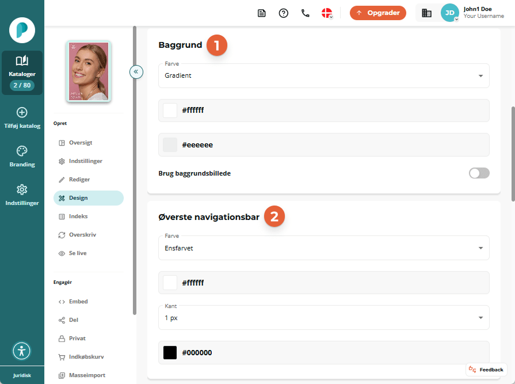This screenshot has width=515, height=384.
Task: Click the Rediger pencil icon
Action: [62, 180]
